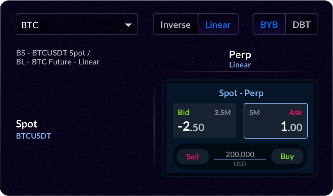The image size is (333, 196).
Task: Click the Spot - Perp spread title
Action: 241,93
